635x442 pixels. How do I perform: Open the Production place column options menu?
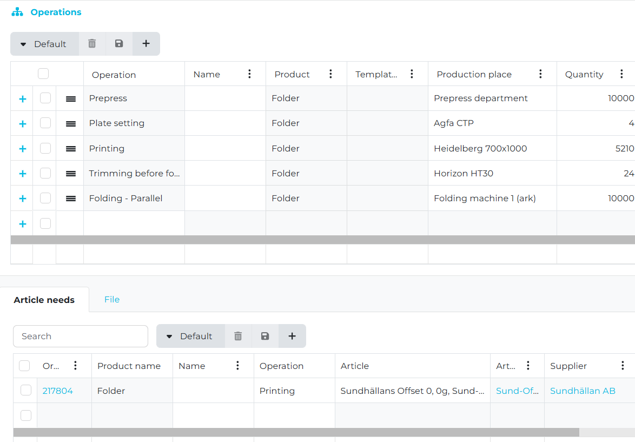(x=540, y=74)
